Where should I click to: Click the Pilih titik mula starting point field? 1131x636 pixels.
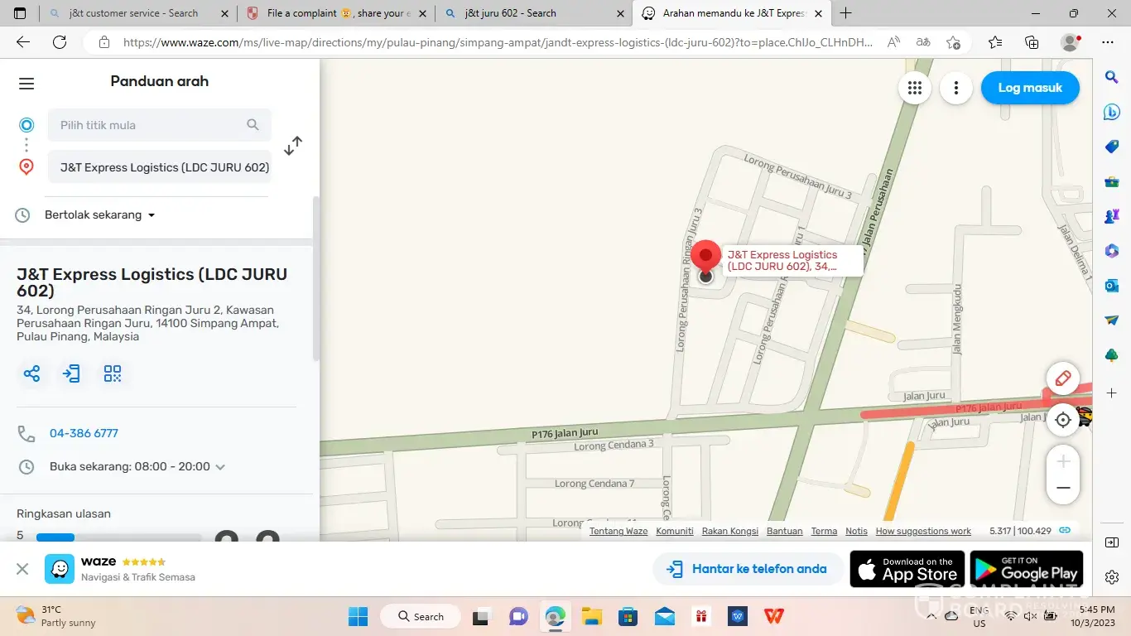tap(160, 125)
